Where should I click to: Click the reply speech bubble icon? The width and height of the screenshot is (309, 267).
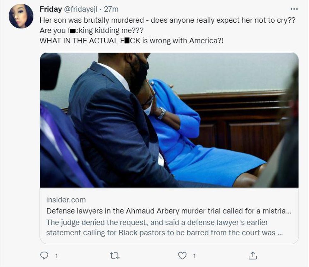click(x=44, y=256)
